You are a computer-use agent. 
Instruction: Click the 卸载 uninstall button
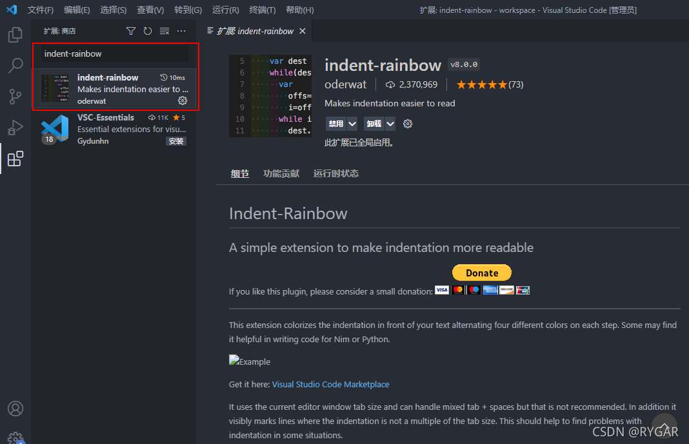coord(374,124)
